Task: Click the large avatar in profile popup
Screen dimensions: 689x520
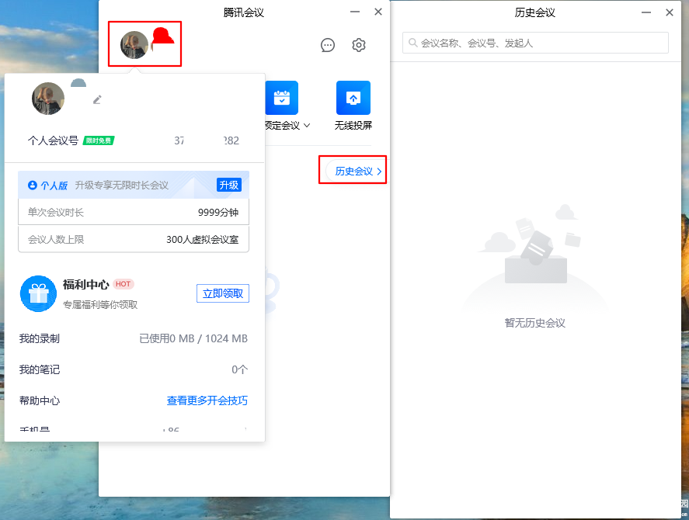Action: pyautogui.click(x=48, y=99)
